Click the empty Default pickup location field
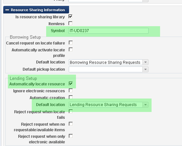Viewport: 182px width, 146px height. [x=106, y=69]
